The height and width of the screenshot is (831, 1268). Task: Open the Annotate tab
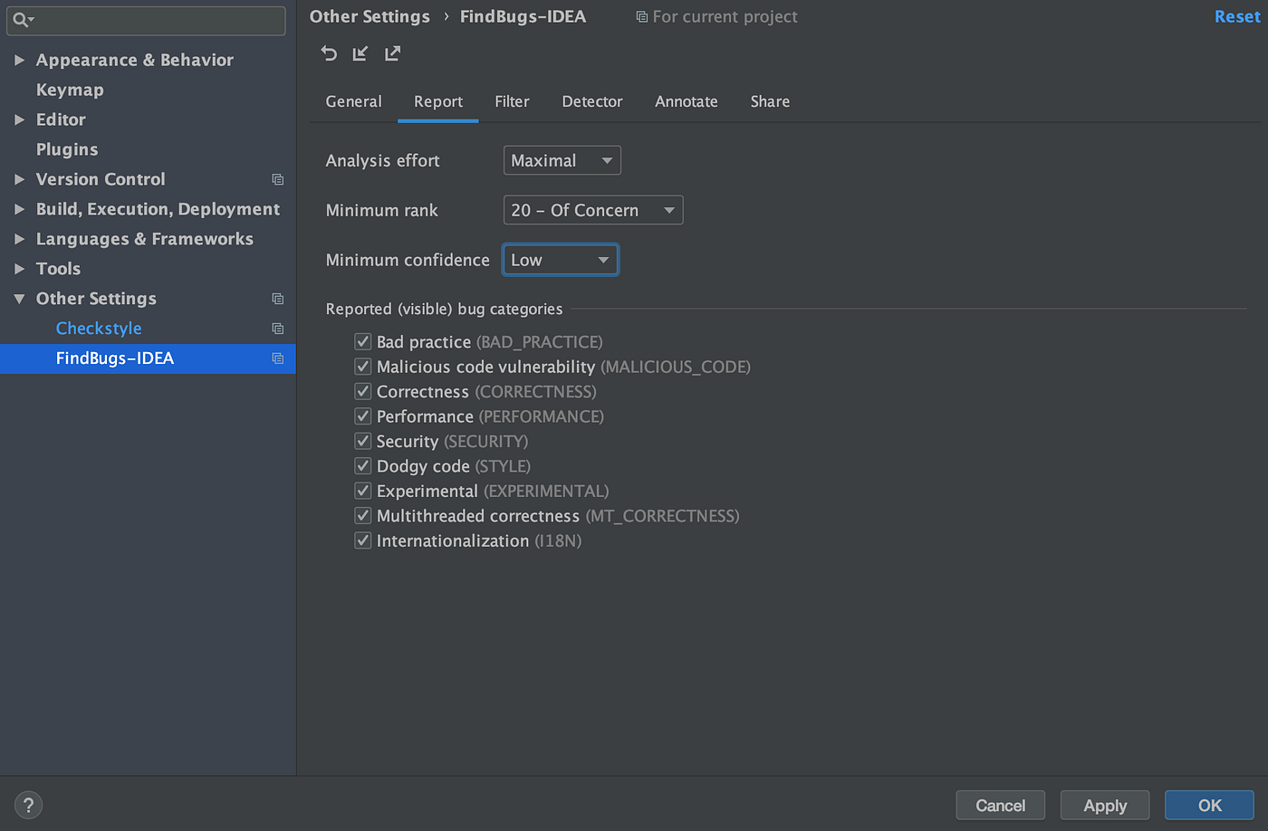tap(686, 101)
